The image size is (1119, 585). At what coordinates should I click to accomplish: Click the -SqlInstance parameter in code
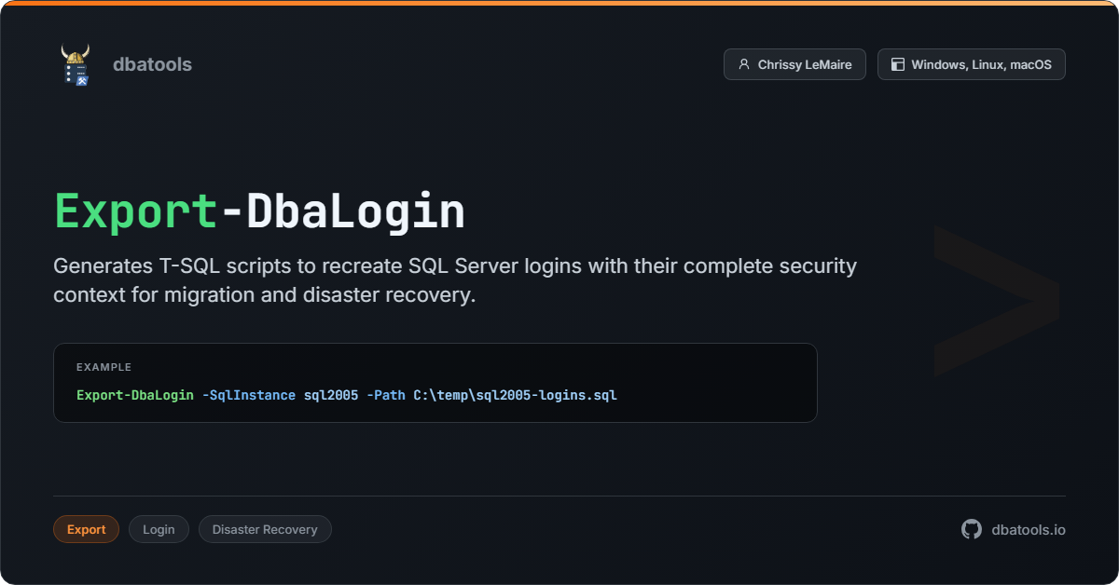(x=249, y=395)
